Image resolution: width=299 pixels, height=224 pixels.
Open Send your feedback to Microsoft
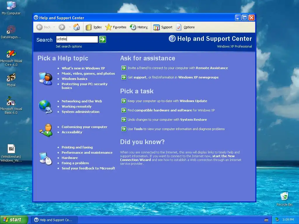pyautogui.click(x=88, y=168)
